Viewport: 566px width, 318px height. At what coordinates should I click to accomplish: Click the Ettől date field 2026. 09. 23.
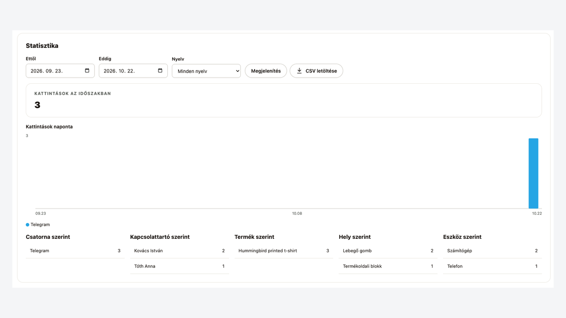point(60,71)
